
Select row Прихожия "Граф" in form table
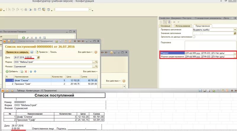point(51,84)
